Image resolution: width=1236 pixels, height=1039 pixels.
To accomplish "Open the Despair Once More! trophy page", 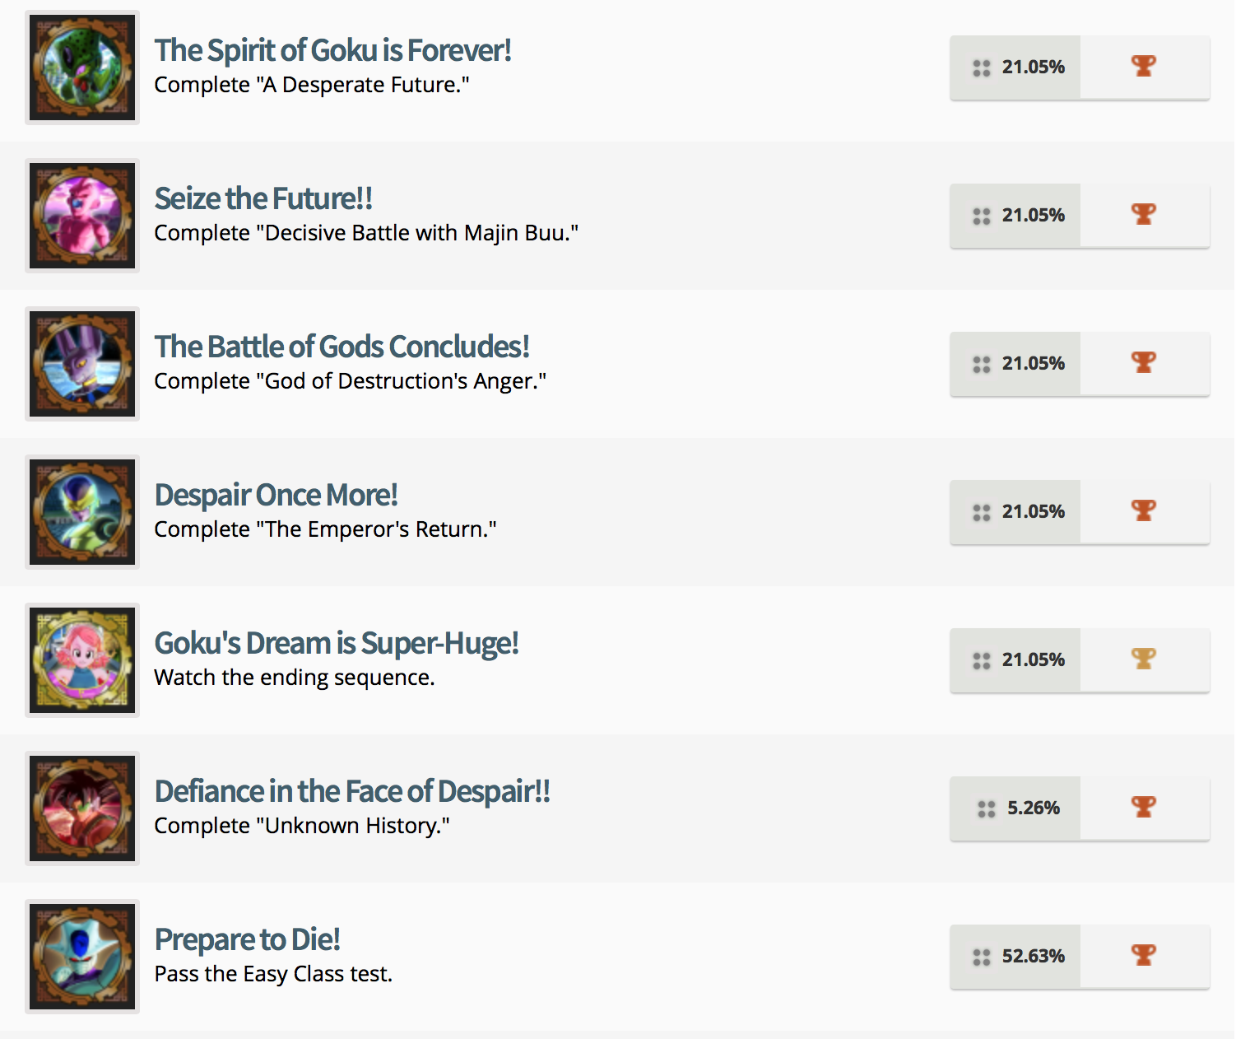I will click(276, 495).
